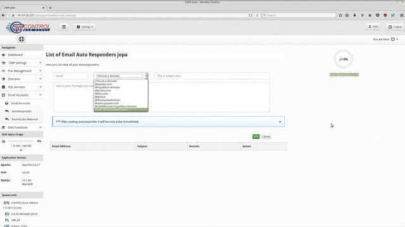Click the green Auto Responders label
Viewport: 405px width, 227px height.
(344, 74)
